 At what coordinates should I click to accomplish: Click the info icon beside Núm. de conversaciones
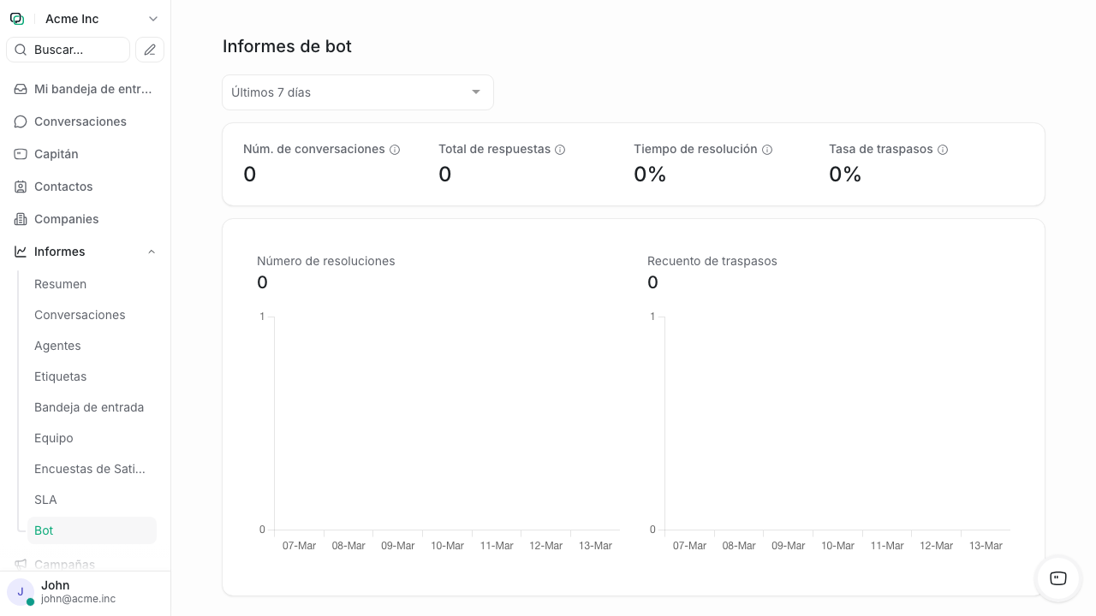pyautogui.click(x=395, y=149)
